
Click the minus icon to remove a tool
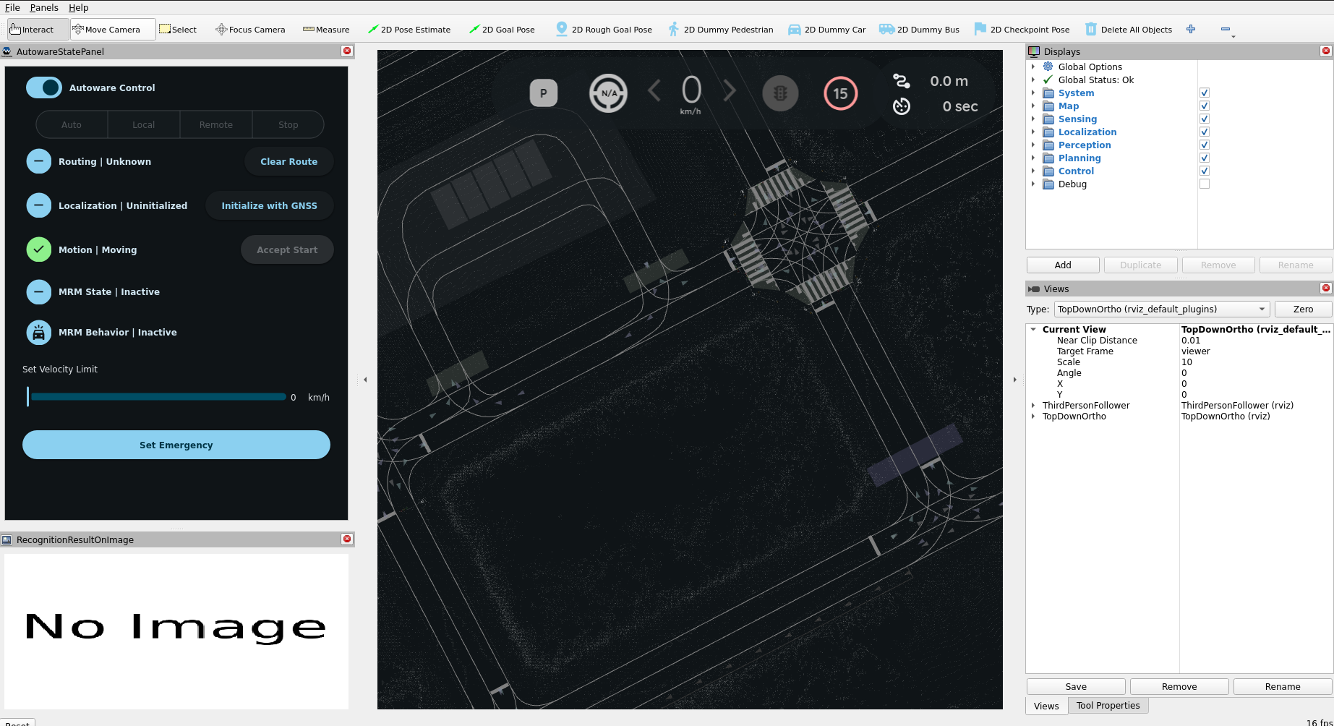[1226, 29]
